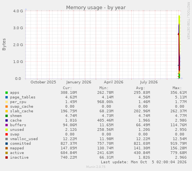The image size is (192, 171).
Task: Click unused current value 2.12G
Action: click(71, 130)
